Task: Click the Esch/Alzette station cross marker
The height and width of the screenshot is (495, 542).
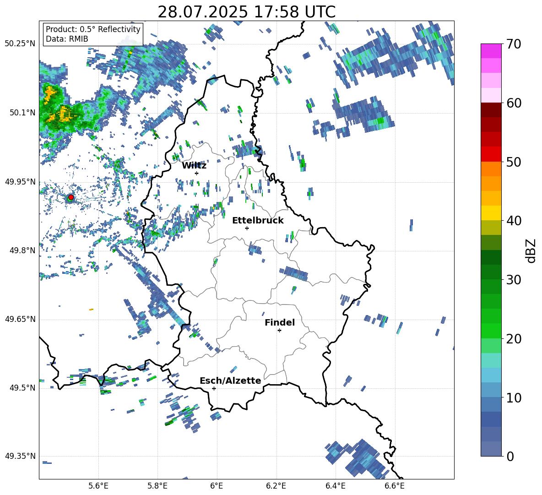Action: pos(214,388)
